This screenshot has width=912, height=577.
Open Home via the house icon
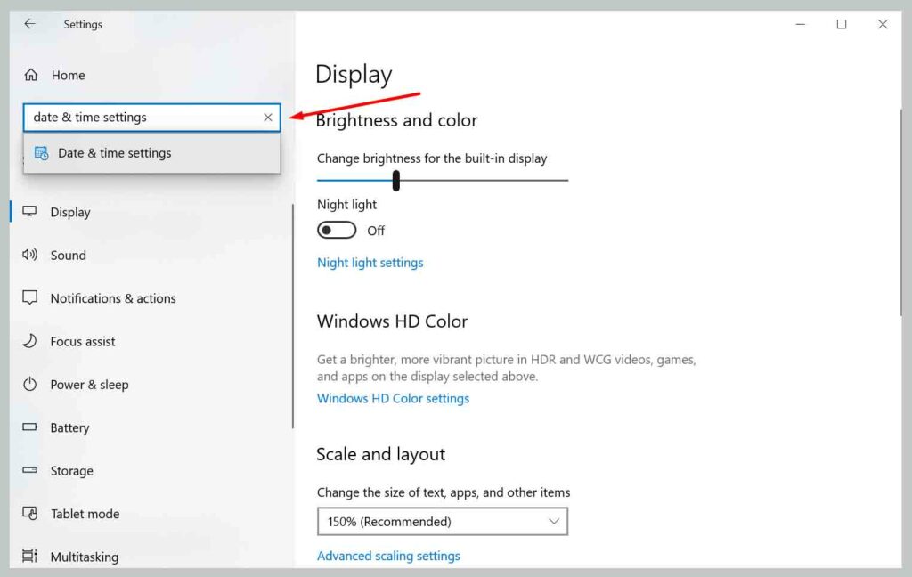point(31,76)
